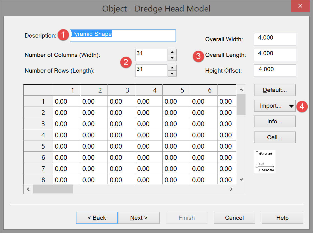Click the row 5 header in grid

(38, 146)
